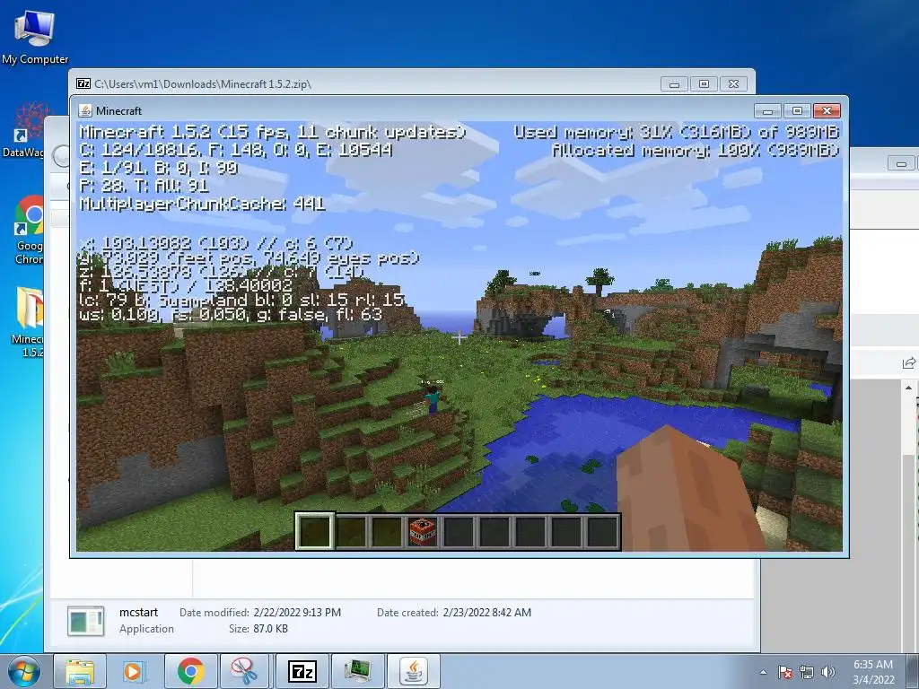The height and width of the screenshot is (689, 919).
Task: Click the Minecraft window title text
Action: (119, 110)
